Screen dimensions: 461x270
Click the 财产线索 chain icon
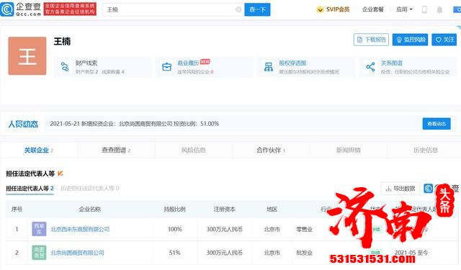(x=65, y=67)
